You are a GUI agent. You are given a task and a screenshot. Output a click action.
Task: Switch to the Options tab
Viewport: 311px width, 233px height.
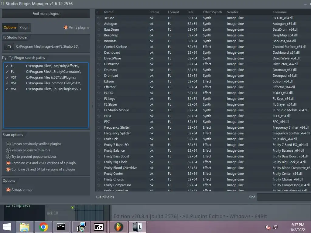10,27
